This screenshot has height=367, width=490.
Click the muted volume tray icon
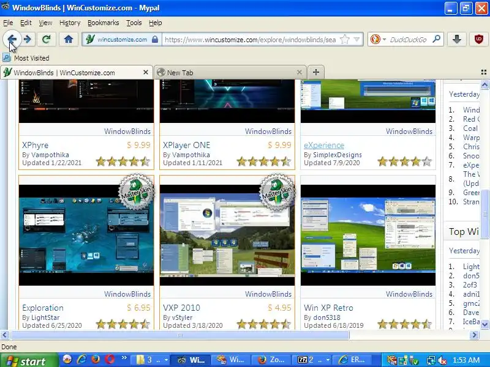(x=442, y=360)
